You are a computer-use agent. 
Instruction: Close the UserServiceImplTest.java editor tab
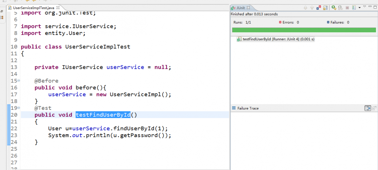(x=57, y=8)
